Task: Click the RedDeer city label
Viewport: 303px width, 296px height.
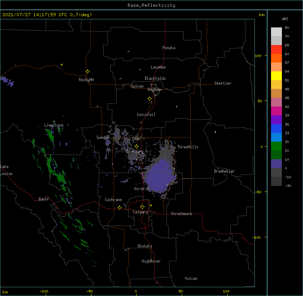Action: (155, 90)
